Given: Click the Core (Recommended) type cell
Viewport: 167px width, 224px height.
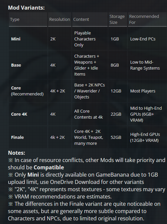Looking at the screenshot, I should click(x=27, y=91).
